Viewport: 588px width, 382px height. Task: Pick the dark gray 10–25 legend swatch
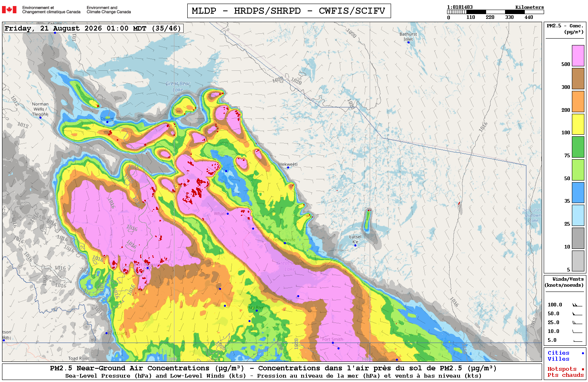[578, 238]
